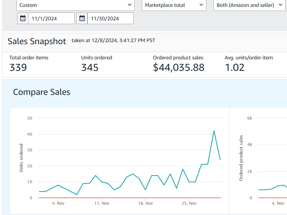Click the Total order items value 339
The image size is (287, 215).
(x=18, y=67)
